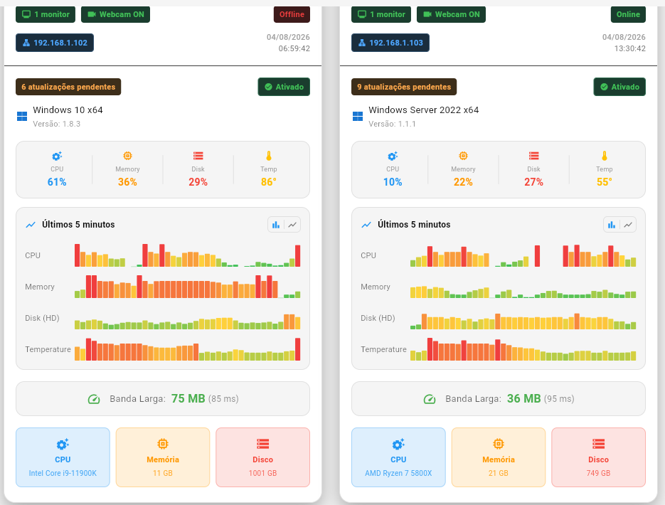The image size is (665, 505).
Task: Switch to bar chart view on Windows Server card
Action: pos(612,225)
